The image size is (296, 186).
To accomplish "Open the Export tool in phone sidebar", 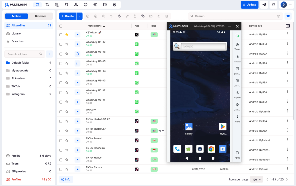I will (x=237, y=95).
